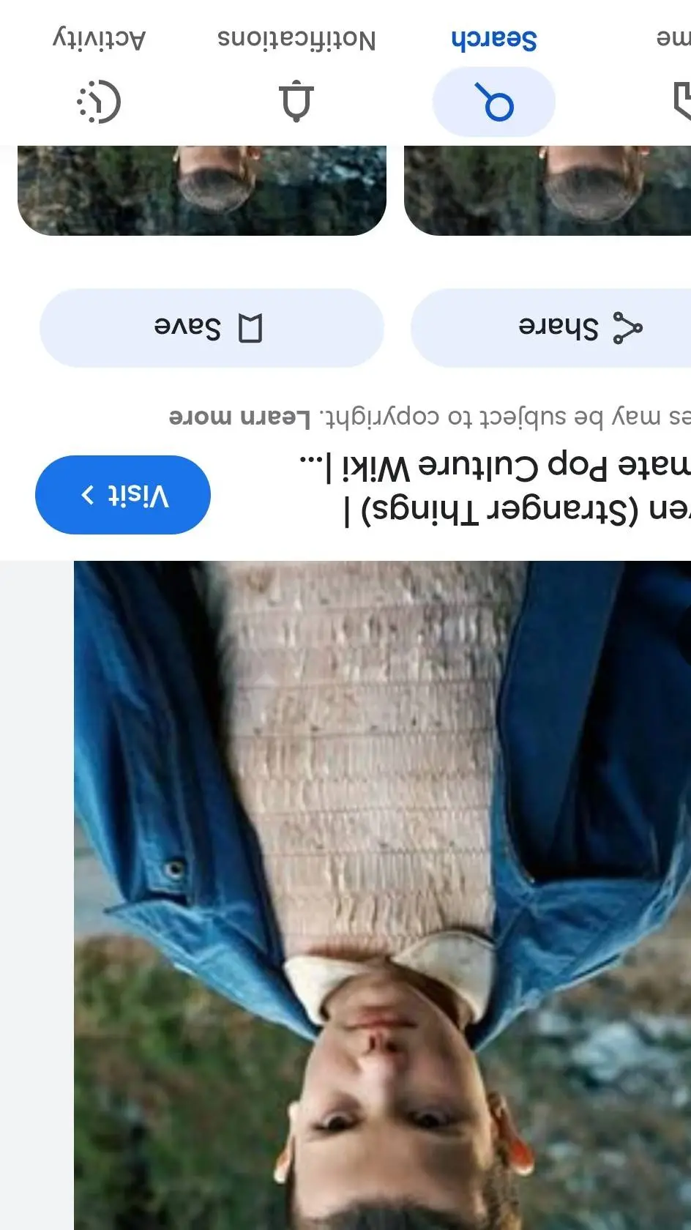Open the Notifications tab label
Viewport: 691px width, 1230px height.
(296, 39)
